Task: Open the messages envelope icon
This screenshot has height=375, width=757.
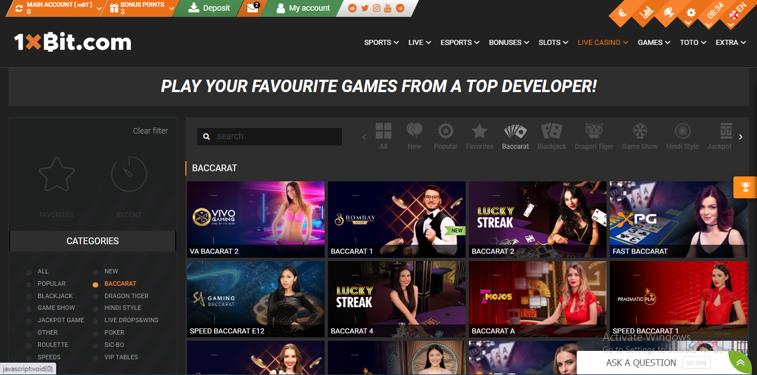Action: 253,8
